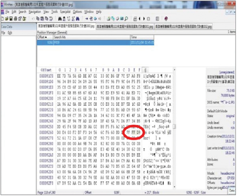Screen dimensions: 237x196
Task: Click the left-pointing black triangle icon
Action: (x=140, y=18)
